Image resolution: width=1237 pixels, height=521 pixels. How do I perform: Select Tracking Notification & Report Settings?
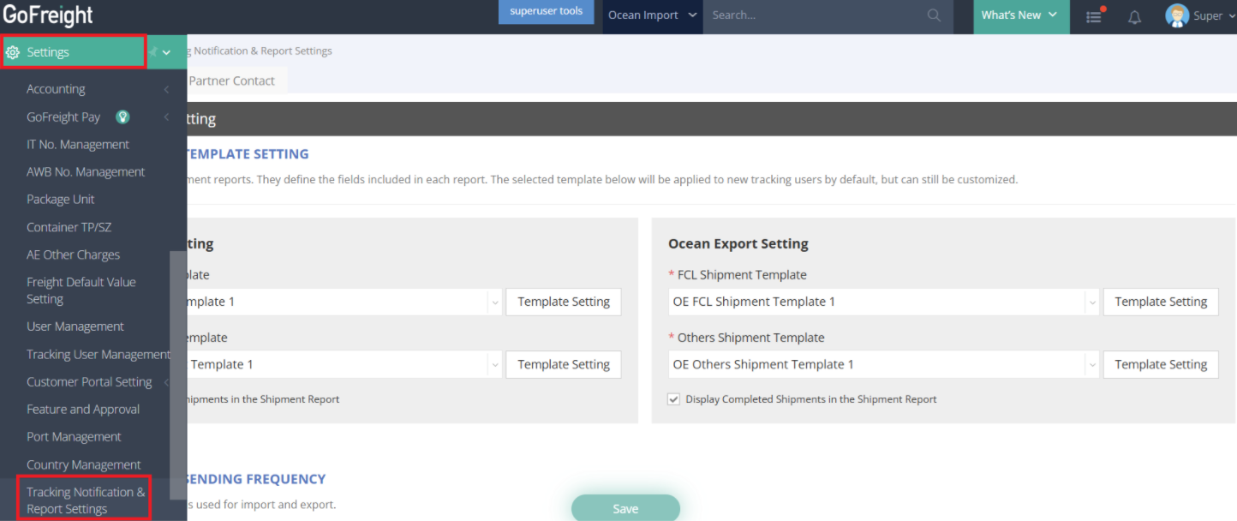point(85,500)
